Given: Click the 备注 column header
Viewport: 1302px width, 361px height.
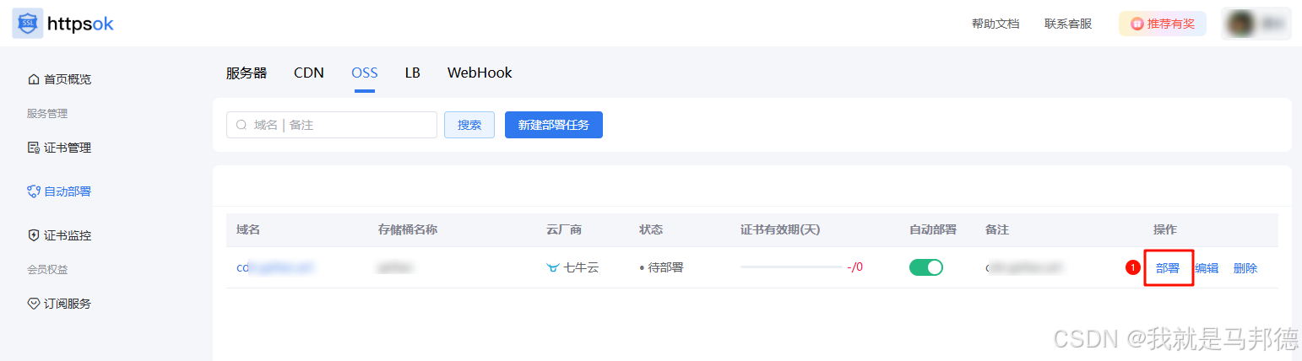Looking at the screenshot, I should (x=997, y=229).
